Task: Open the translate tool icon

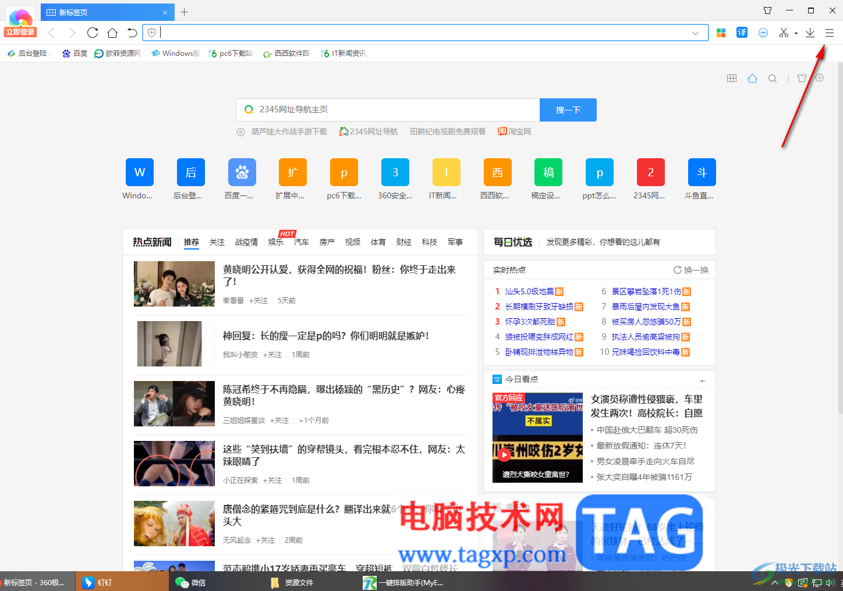Action: pyautogui.click(x=742, y=33)
